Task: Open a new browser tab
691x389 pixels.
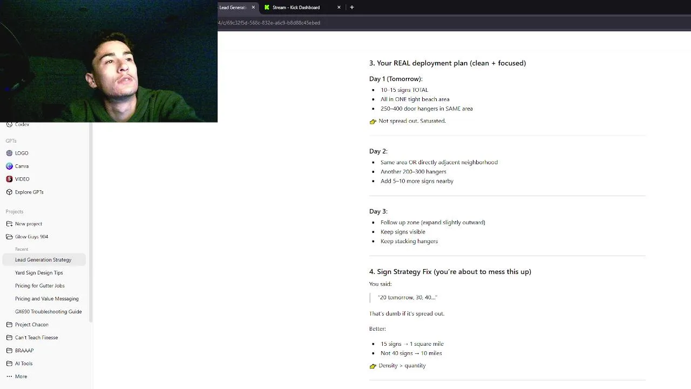Action: pyautogui.click(x=352, y=8)
